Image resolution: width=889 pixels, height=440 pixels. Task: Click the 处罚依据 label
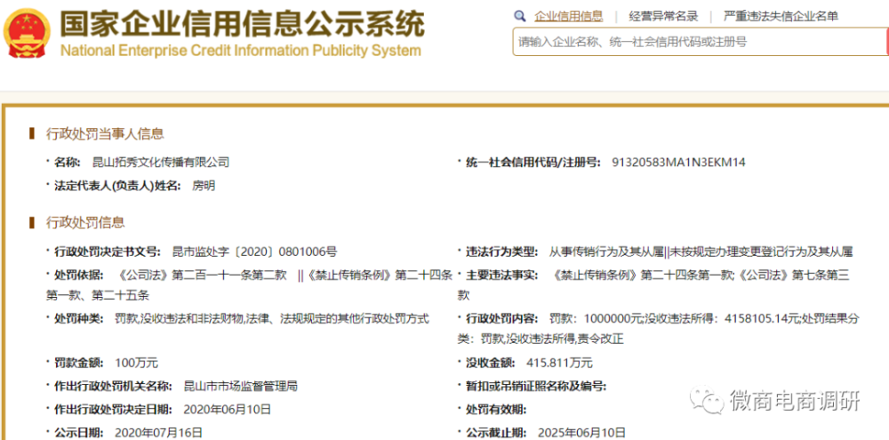(79, 276)
